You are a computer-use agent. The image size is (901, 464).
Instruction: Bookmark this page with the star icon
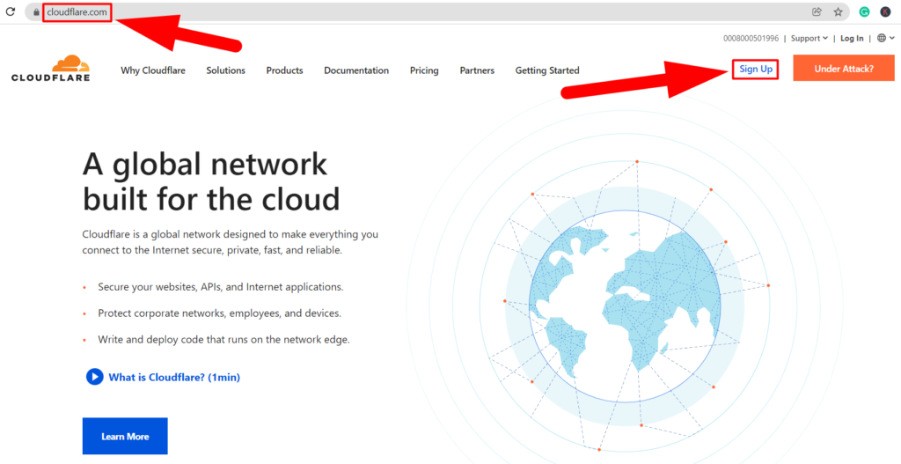[x=838, y=12]
